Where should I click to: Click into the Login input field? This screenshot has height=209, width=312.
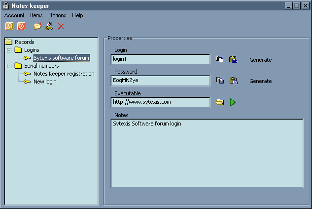[x=160, y=59]
